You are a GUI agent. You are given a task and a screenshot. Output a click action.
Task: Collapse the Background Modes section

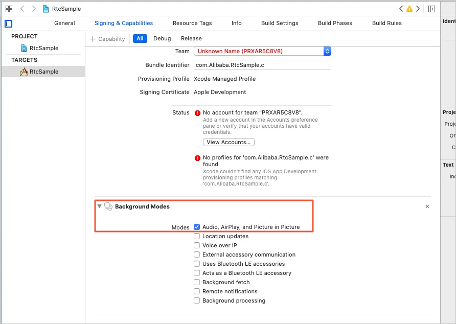[100, 206]
